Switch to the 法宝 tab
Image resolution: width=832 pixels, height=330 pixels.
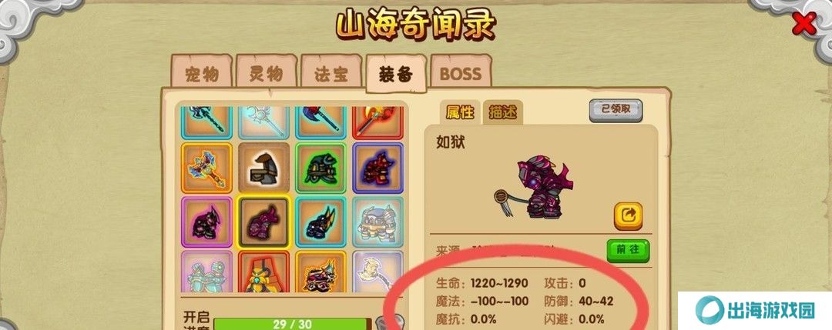331,71
